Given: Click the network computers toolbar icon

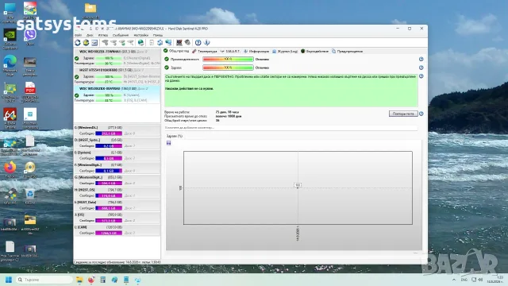Looking at the screenshot, I should (168, 42).
